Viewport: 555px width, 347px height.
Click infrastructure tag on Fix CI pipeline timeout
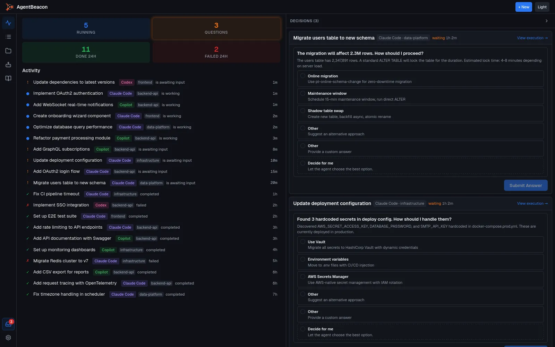click(125, 194)
